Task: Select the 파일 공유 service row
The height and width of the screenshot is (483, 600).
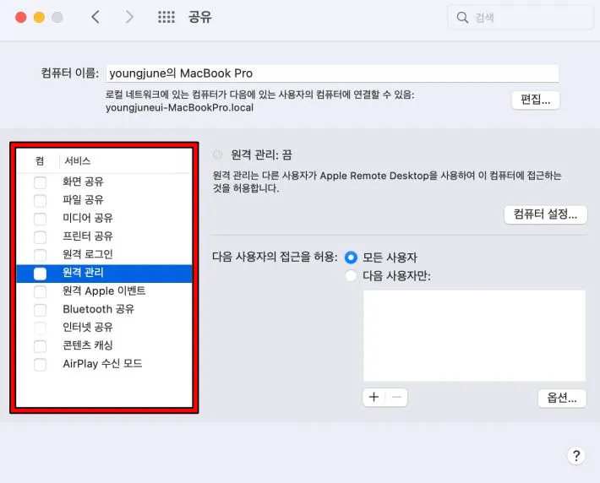Action: click(104, 200)
